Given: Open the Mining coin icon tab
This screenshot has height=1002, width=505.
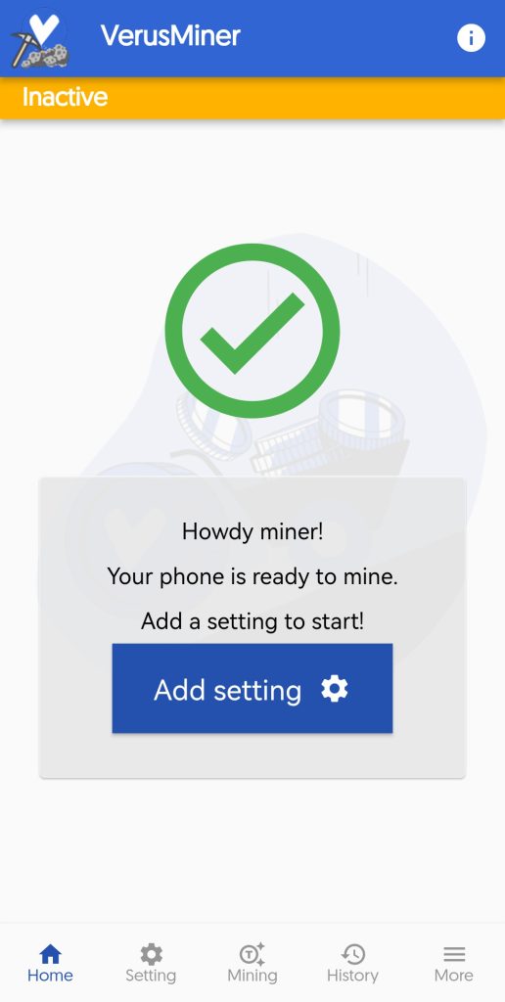Looking at the screenshot, I should (x=252, y=955).
